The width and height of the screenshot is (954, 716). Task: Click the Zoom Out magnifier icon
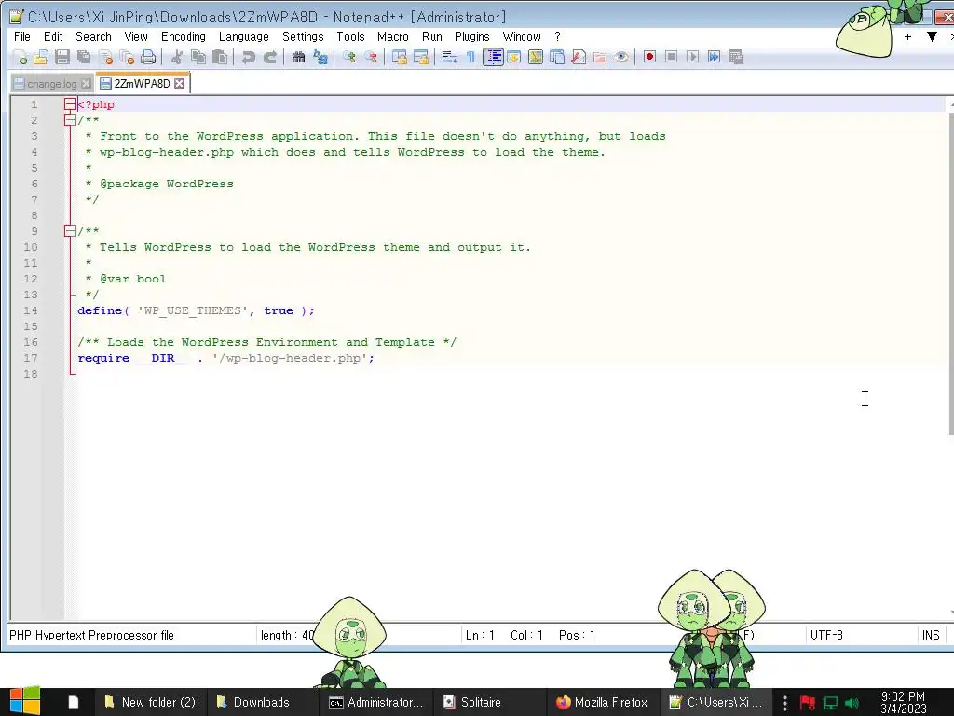[x=371, y=57]
